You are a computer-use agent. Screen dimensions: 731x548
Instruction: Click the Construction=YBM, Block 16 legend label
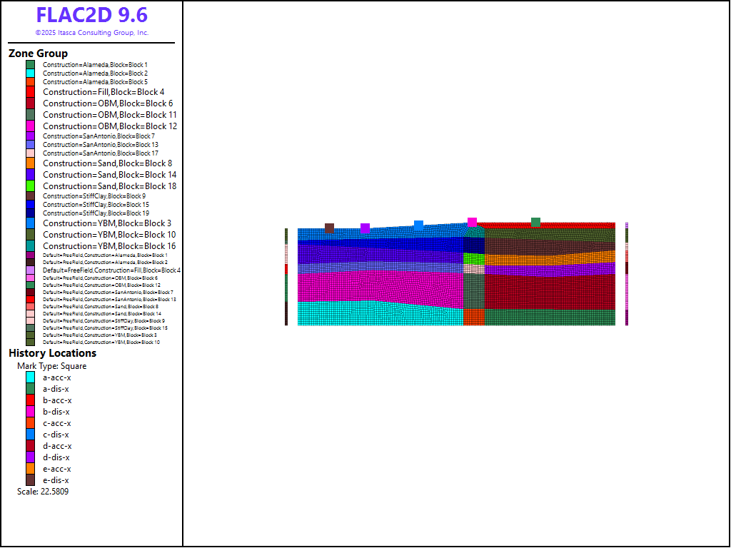click(109, 246)
